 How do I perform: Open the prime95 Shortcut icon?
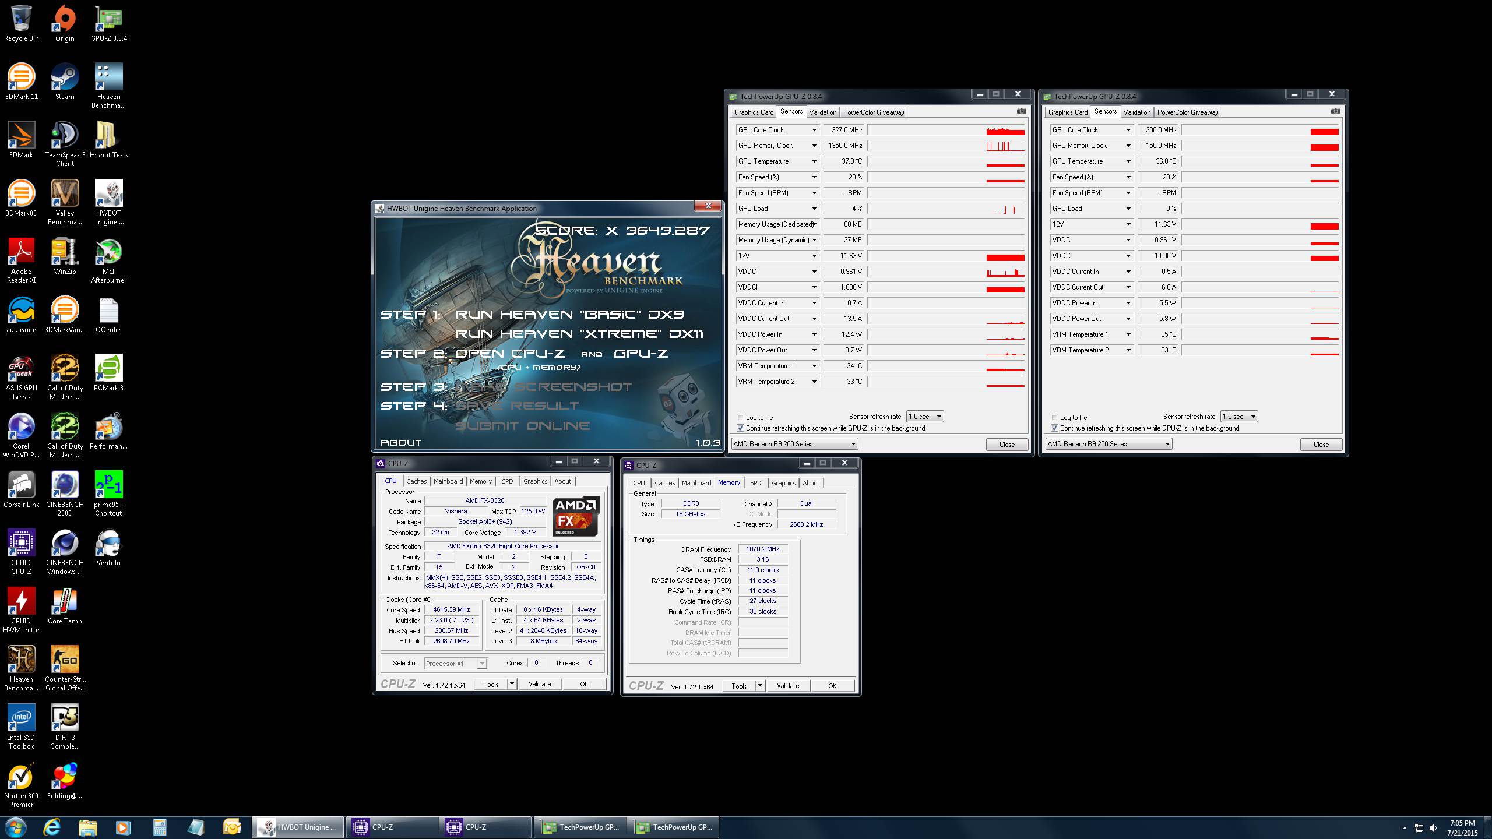point(109,493)
